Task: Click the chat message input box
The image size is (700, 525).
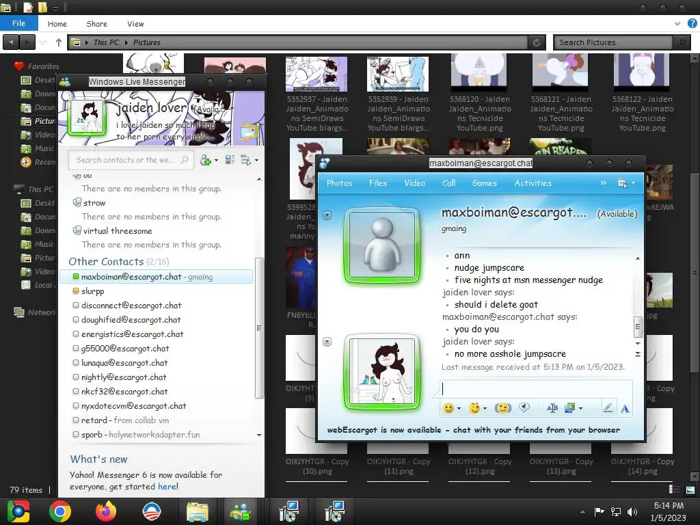Action: pyautogui.click(x=536, y=388)
